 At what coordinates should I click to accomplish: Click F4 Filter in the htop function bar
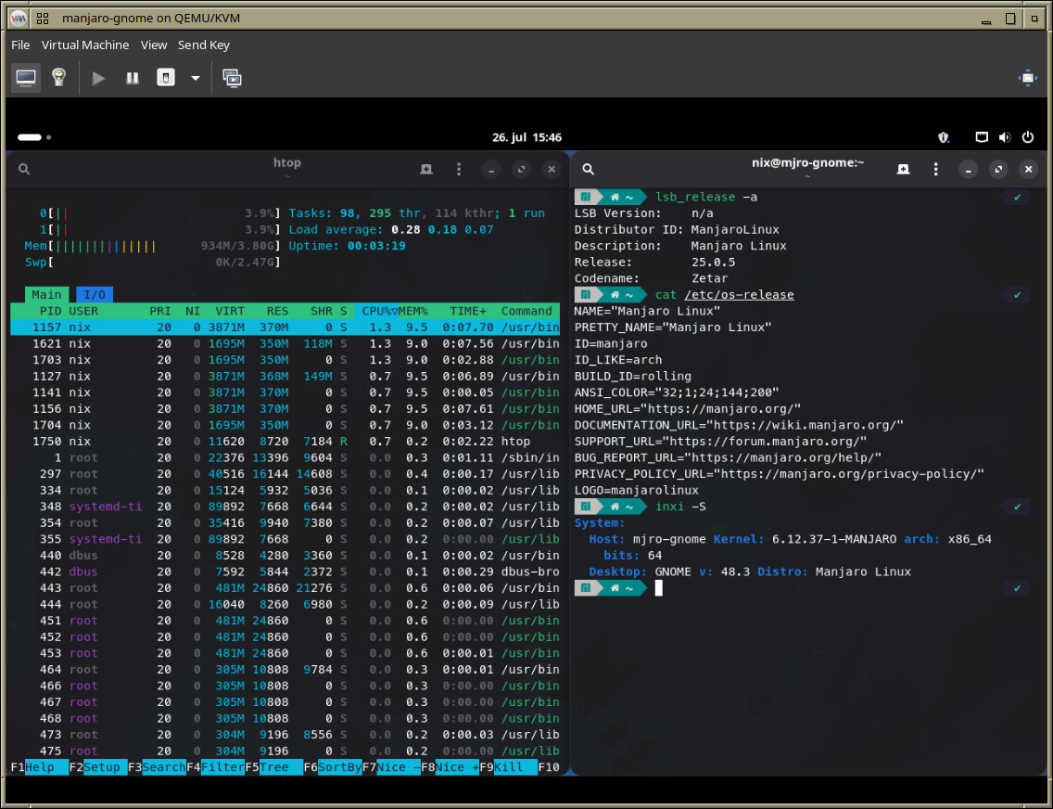click(216, 767)
